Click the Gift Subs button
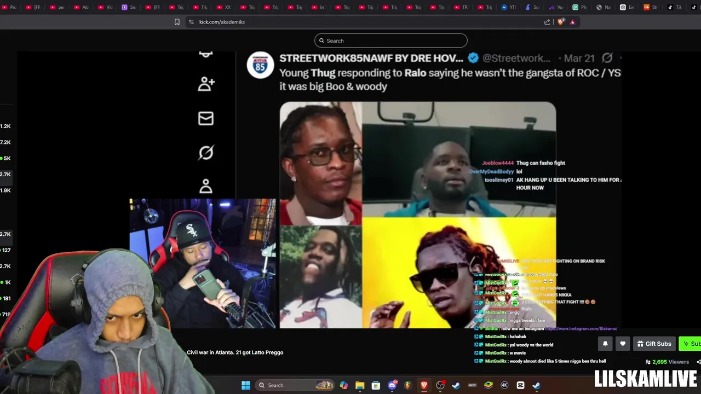This screenshot has height=394, width=701. point(654,344)
